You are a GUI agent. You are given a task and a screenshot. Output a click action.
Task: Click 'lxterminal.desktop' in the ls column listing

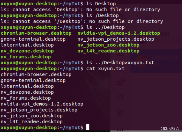27,45
